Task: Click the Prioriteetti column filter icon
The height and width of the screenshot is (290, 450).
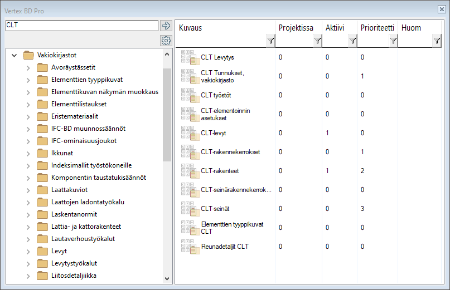Action: [x=393, y=41]
